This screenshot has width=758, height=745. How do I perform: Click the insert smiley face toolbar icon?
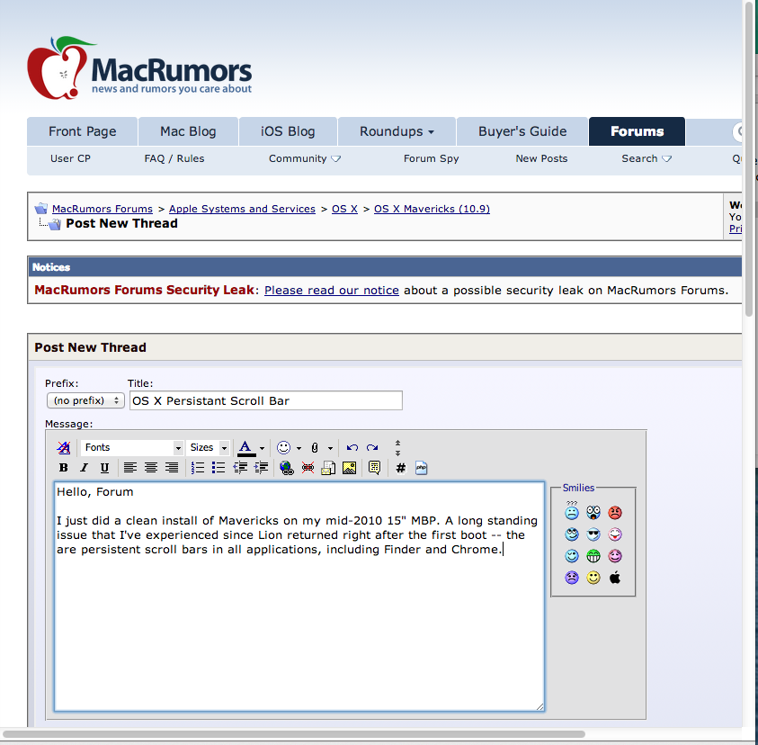[x=284, y=447]
